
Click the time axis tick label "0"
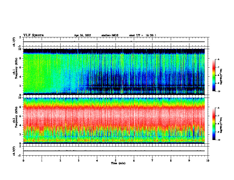(x=23, y=161)
